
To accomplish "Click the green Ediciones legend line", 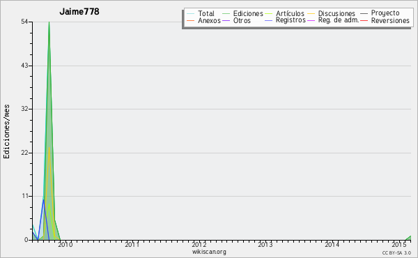I will coord(226,13).
